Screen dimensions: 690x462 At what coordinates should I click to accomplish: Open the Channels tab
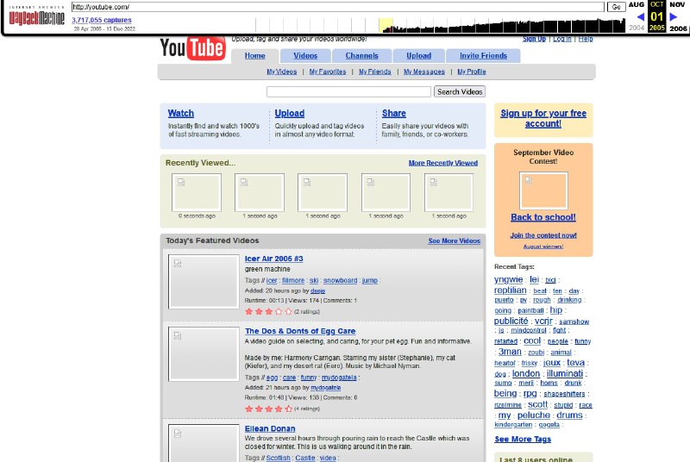(x=361, y=56)
